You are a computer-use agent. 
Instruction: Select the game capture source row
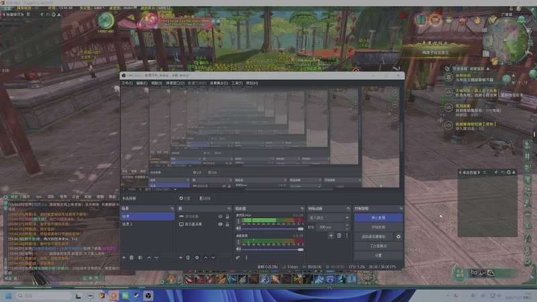coord(204,216)
